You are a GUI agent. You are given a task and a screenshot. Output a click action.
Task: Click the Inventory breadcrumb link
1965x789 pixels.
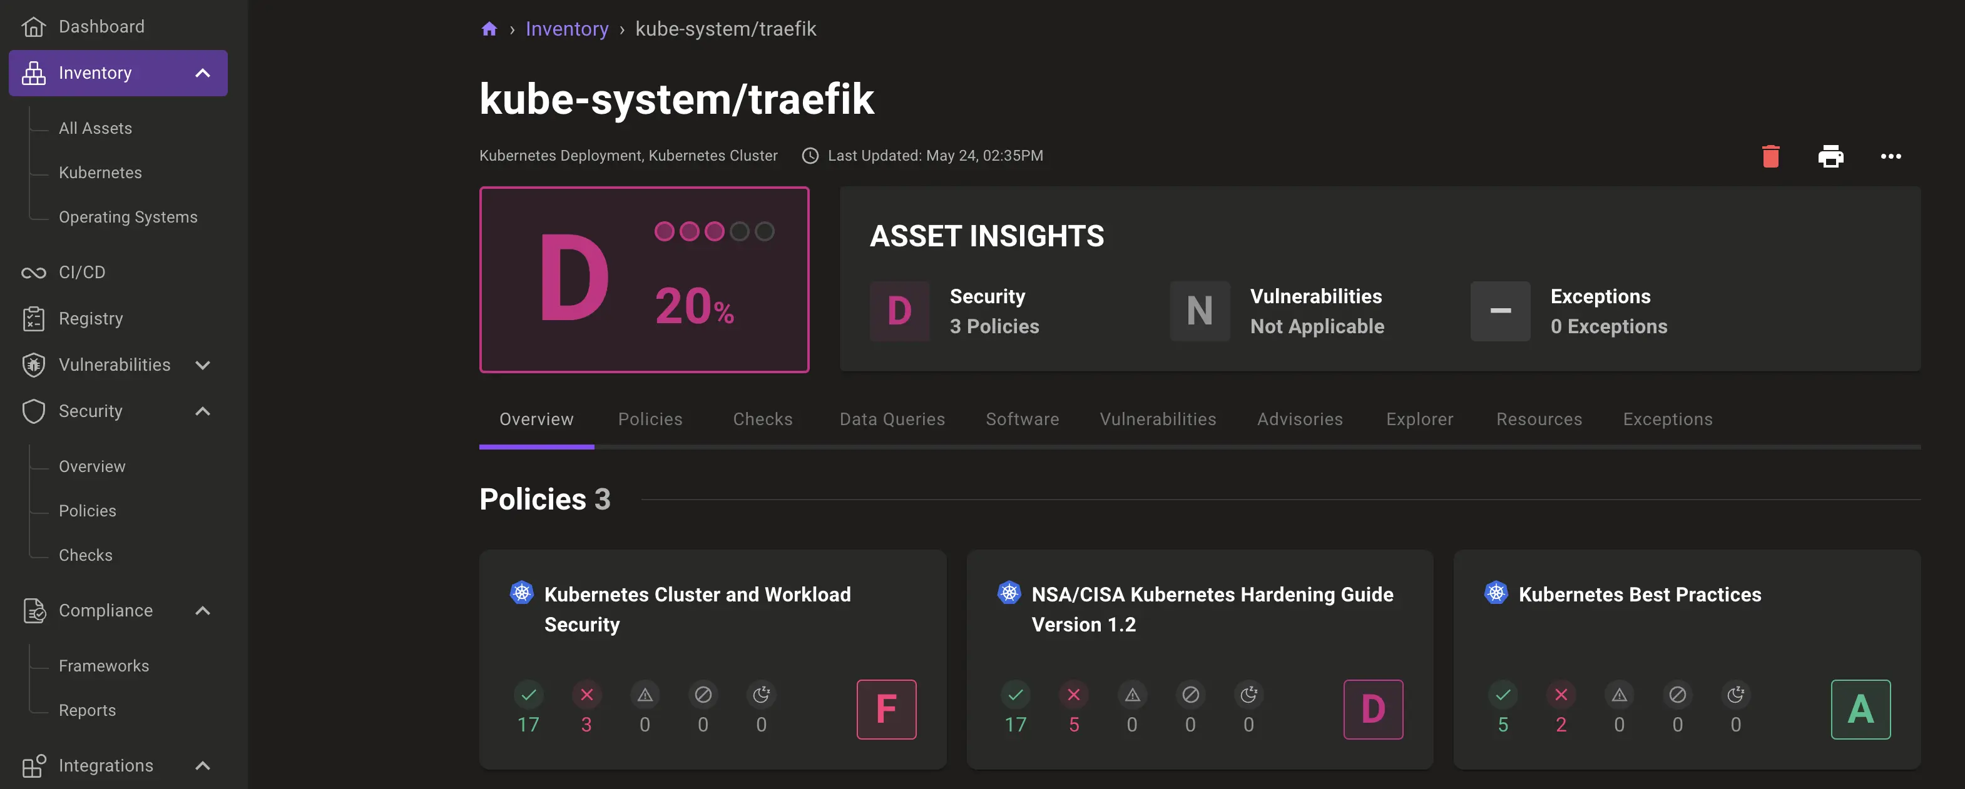(567, 29)
